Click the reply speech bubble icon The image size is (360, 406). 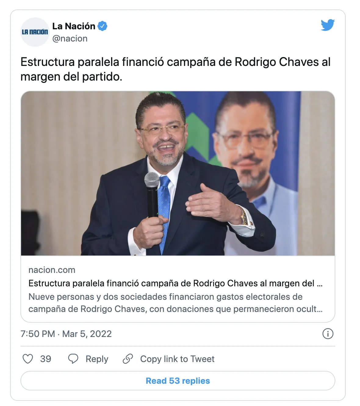point(73,359)
